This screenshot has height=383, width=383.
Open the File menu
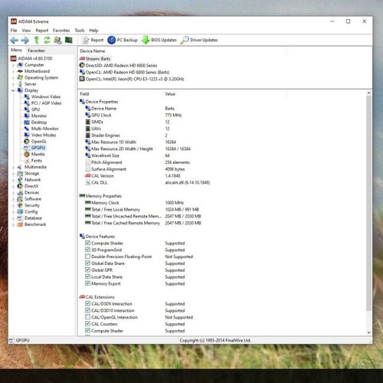(14, 31)
